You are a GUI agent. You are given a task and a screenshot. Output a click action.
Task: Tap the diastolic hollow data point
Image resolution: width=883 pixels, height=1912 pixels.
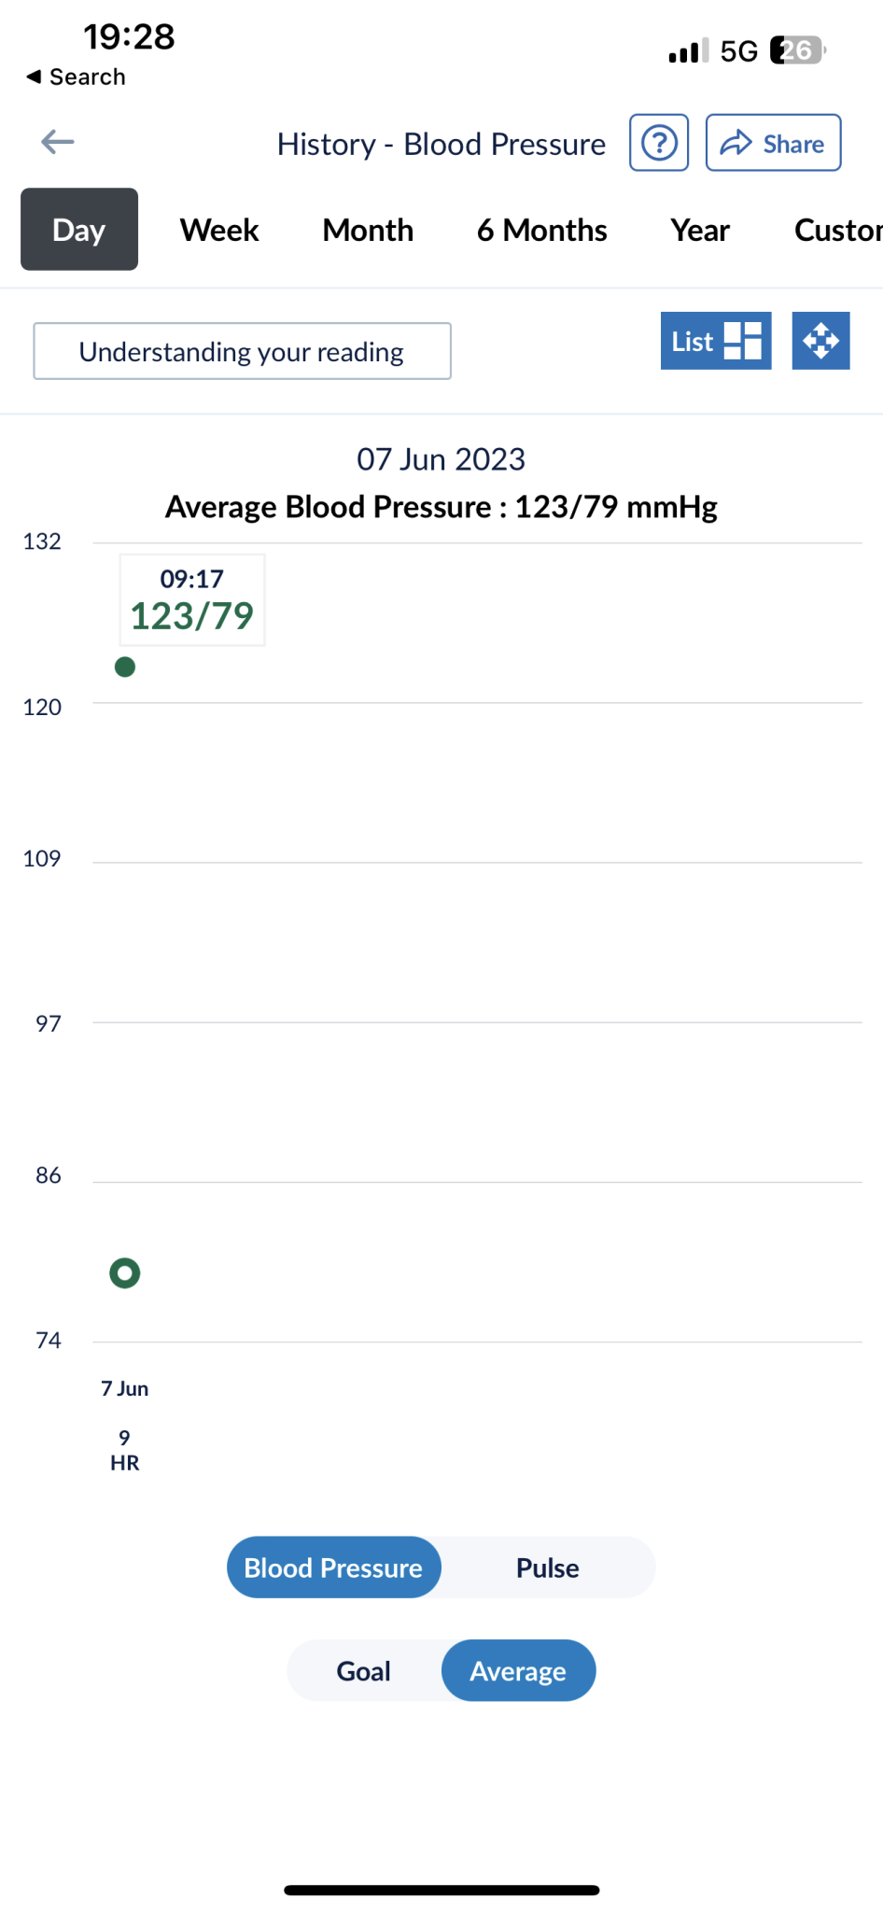[125, 1272]
